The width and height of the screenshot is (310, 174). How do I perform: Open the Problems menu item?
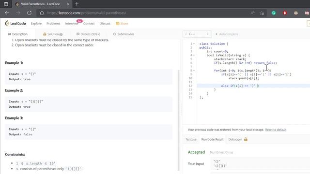tap(53, 24)
